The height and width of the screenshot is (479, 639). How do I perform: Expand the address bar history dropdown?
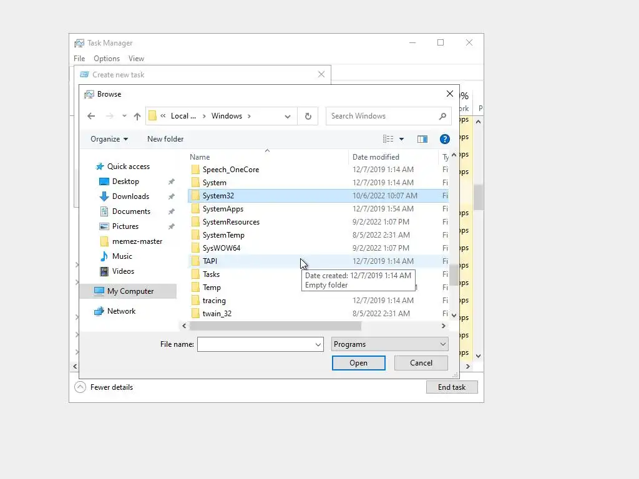tap(288, 117)
